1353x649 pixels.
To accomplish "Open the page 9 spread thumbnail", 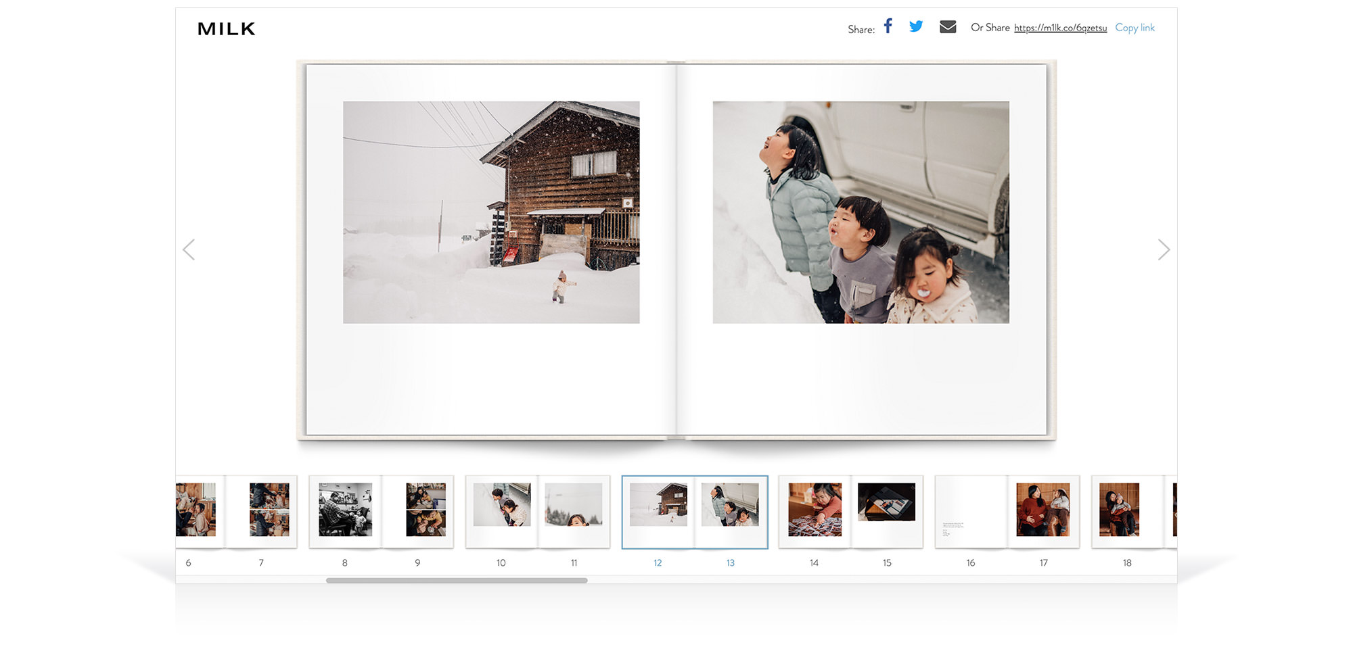I will click(x=417, y=512).
